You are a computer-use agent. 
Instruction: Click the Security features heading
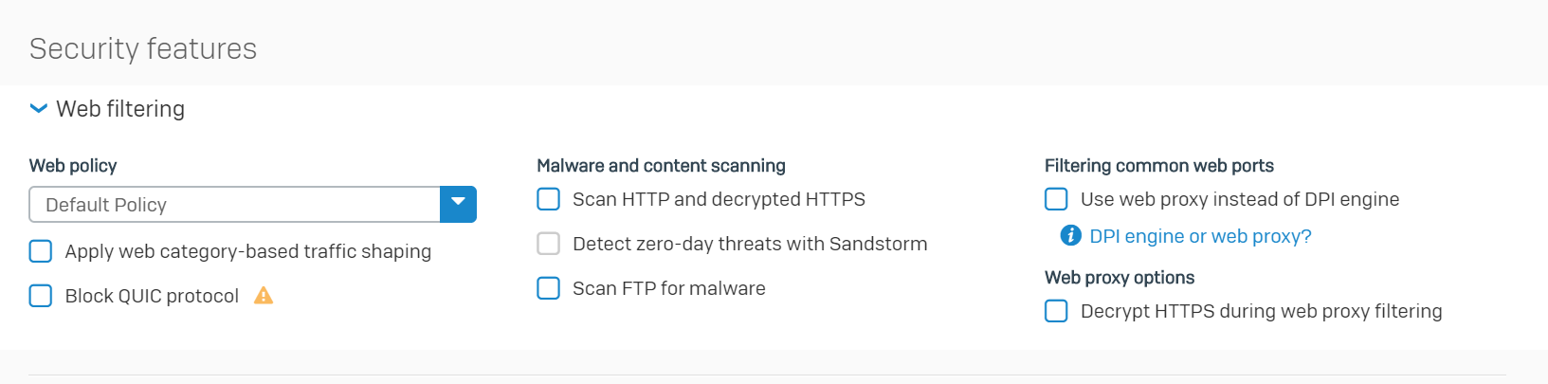point(143,48)
